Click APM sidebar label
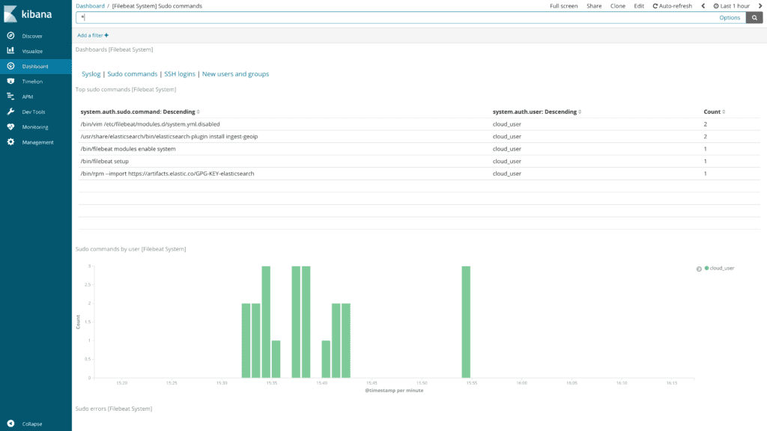This screenshot has height=431, width=767. 28,97
